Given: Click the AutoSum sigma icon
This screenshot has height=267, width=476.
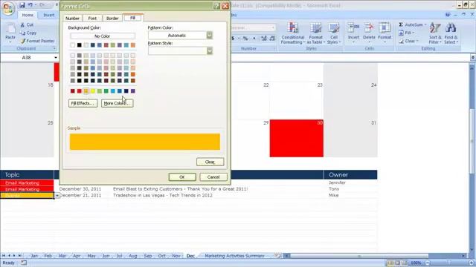Looking at the screenshot, I should tap(401, 24).
